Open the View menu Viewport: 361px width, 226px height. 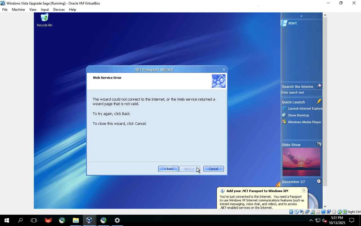pos(33,9)
